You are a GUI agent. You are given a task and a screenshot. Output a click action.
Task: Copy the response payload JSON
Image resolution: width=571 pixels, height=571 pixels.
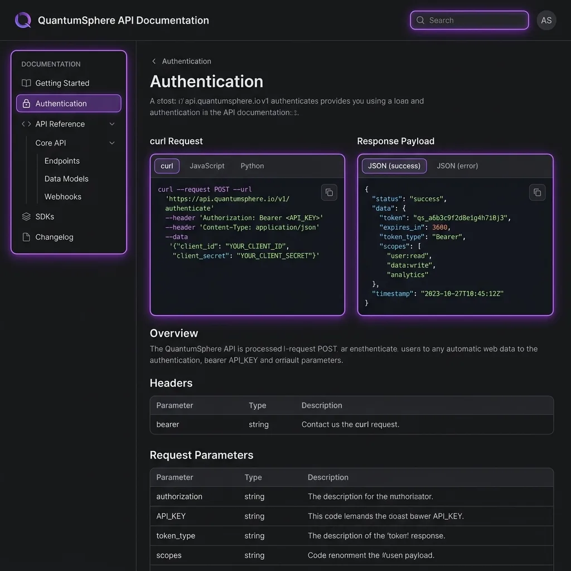pos(537,192)
